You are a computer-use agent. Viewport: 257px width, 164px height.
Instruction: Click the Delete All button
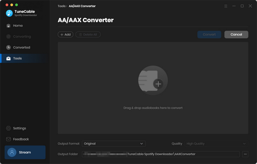pos(88,34)
